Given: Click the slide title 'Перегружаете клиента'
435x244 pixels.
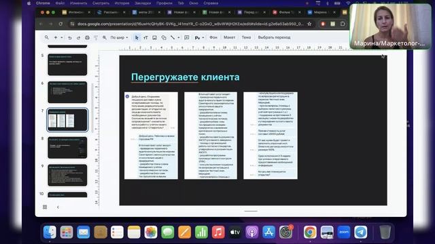Looking at the screenshot, I should [186, 77].
